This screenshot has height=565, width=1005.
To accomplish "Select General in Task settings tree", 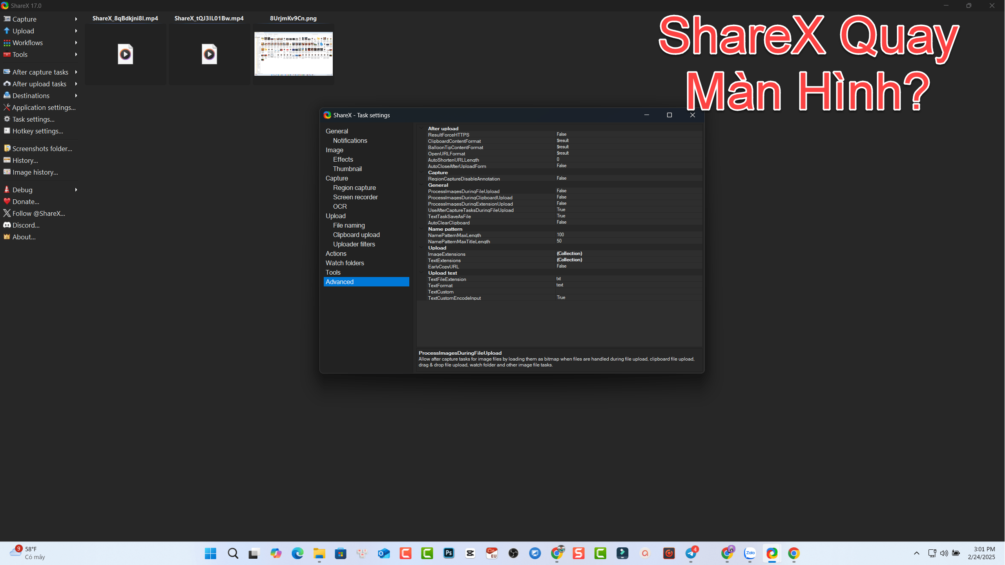I will 337,131.
